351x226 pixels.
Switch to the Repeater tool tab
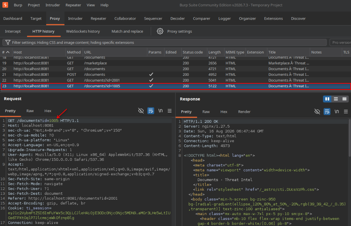[x=98, y=19]
